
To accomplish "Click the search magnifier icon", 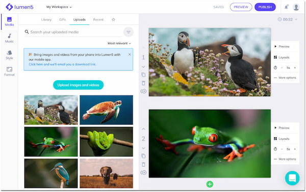I will 27,31.
